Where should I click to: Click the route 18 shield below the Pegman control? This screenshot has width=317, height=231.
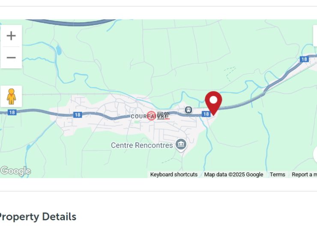pyautogui.click(x=12, y=113)
